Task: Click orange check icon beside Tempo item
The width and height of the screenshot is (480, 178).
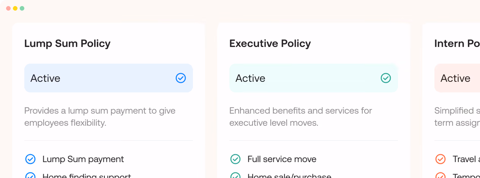Action: coord(441,175)
